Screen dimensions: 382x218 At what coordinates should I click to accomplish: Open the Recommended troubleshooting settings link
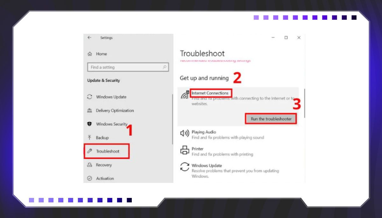click(215, 61)
